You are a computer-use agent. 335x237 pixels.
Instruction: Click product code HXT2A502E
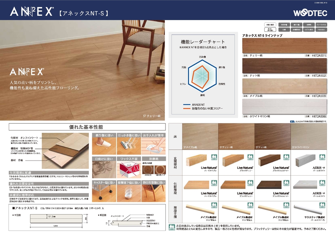319,76
